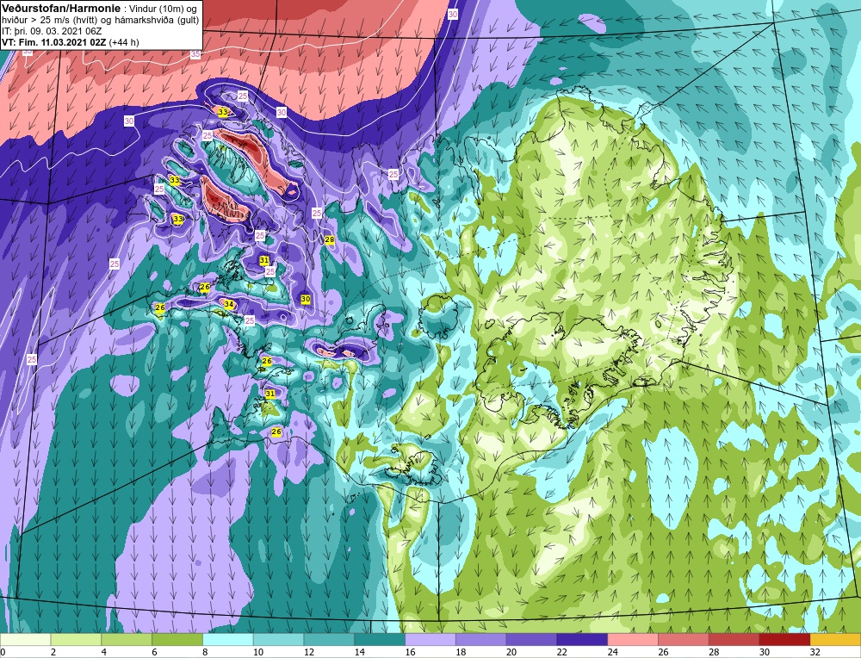Select the 18–20 m/s medium purple legend swatch
861x658 pixels.
click(x=481, y=639)
